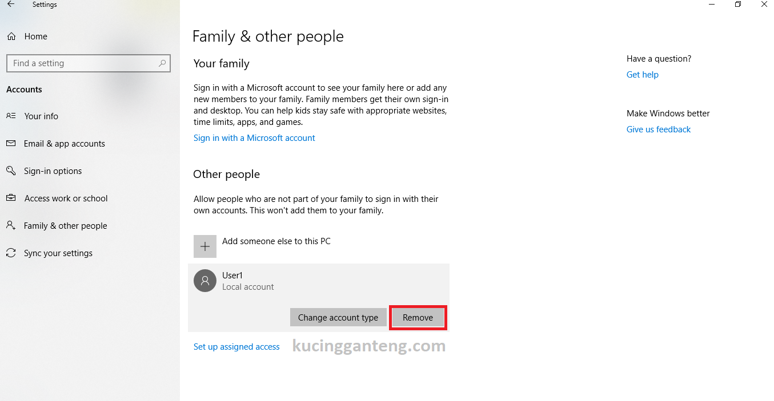Click the Sync your settings icon
The height and width of the screenshot is (401, 774).
coord(11,253)
